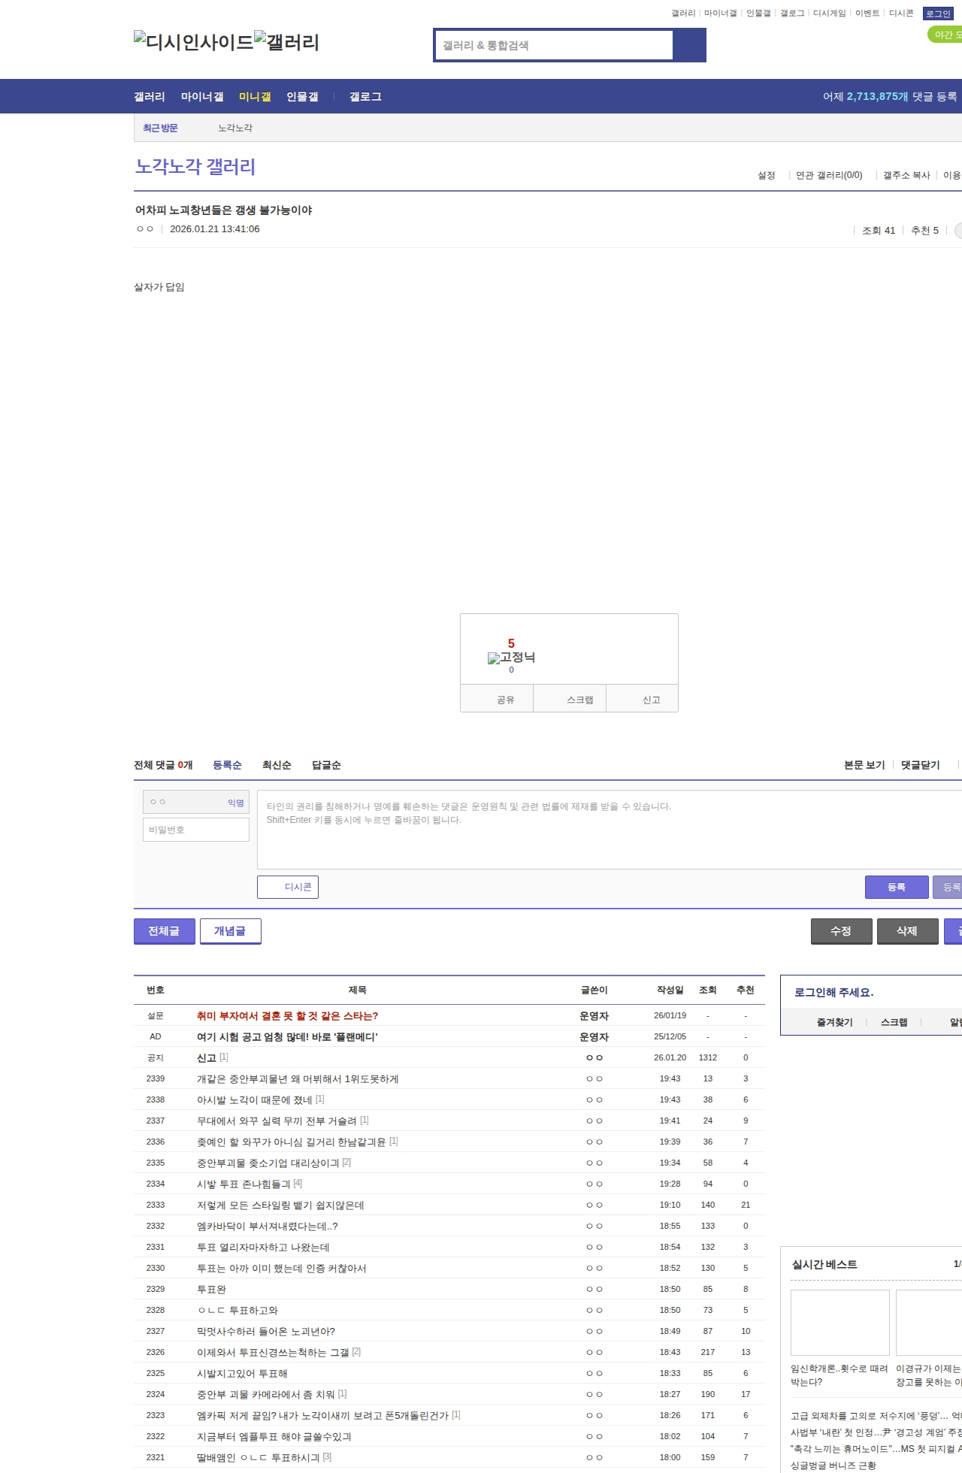Screen dimensions: 962x1473
Task: Click the blue search button
Action: pyautogui.click(x=689, y=45)
